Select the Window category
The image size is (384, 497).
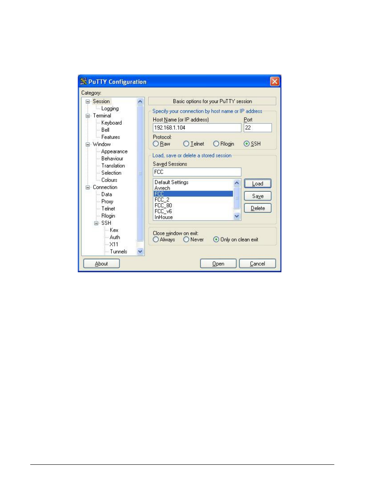click(x=101, y=144)
